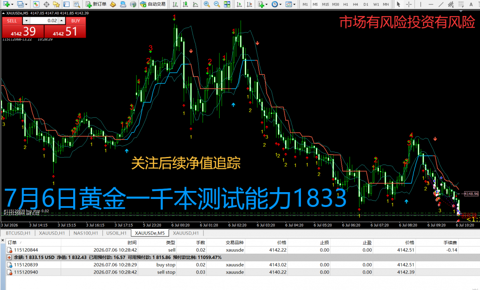This screenshot has height=290, width=480.
Task: Show the Market Watch panel
Action: click(36, 4)
